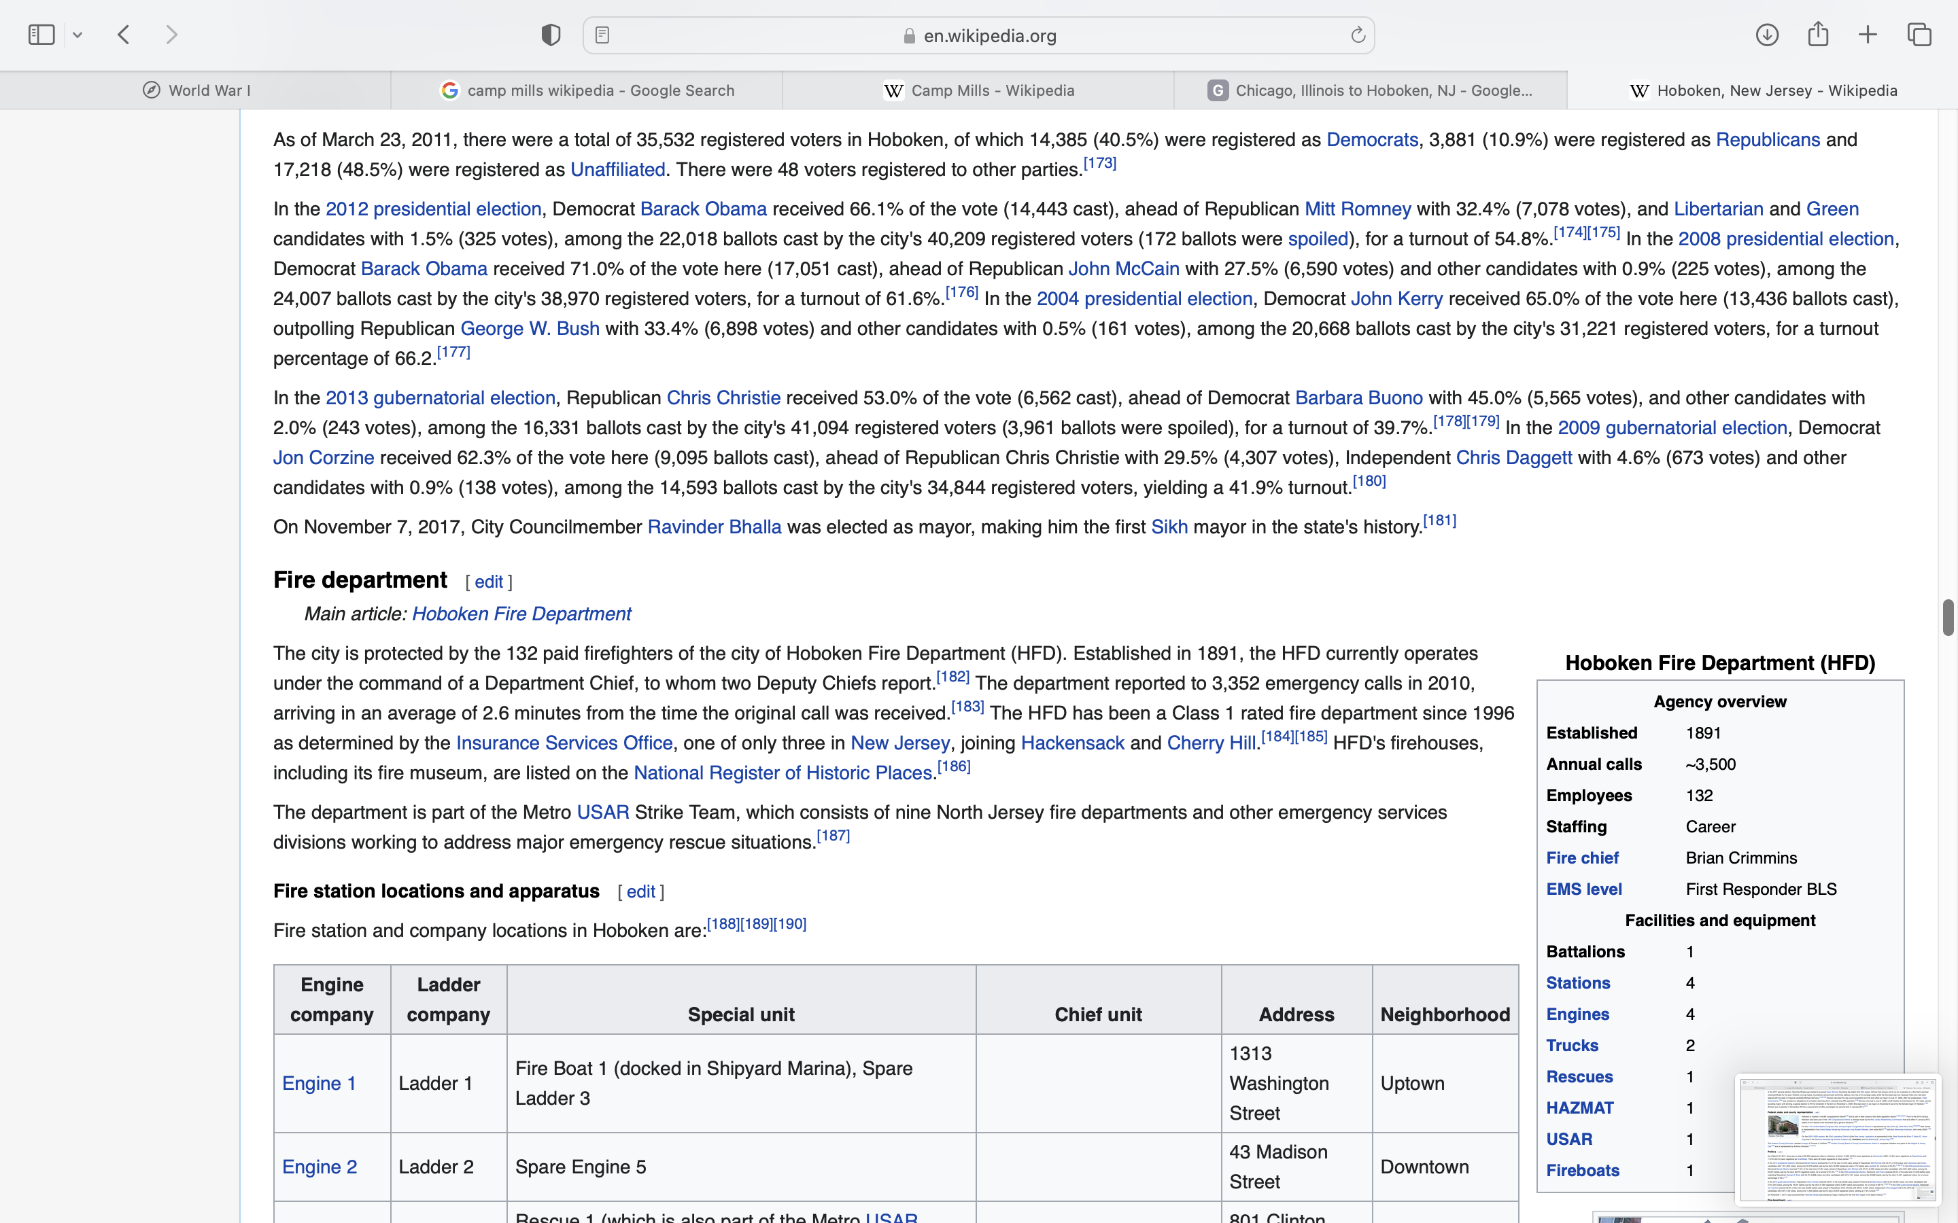Click the Share button
The image size is (1958, 1223).
(1818, 35)
